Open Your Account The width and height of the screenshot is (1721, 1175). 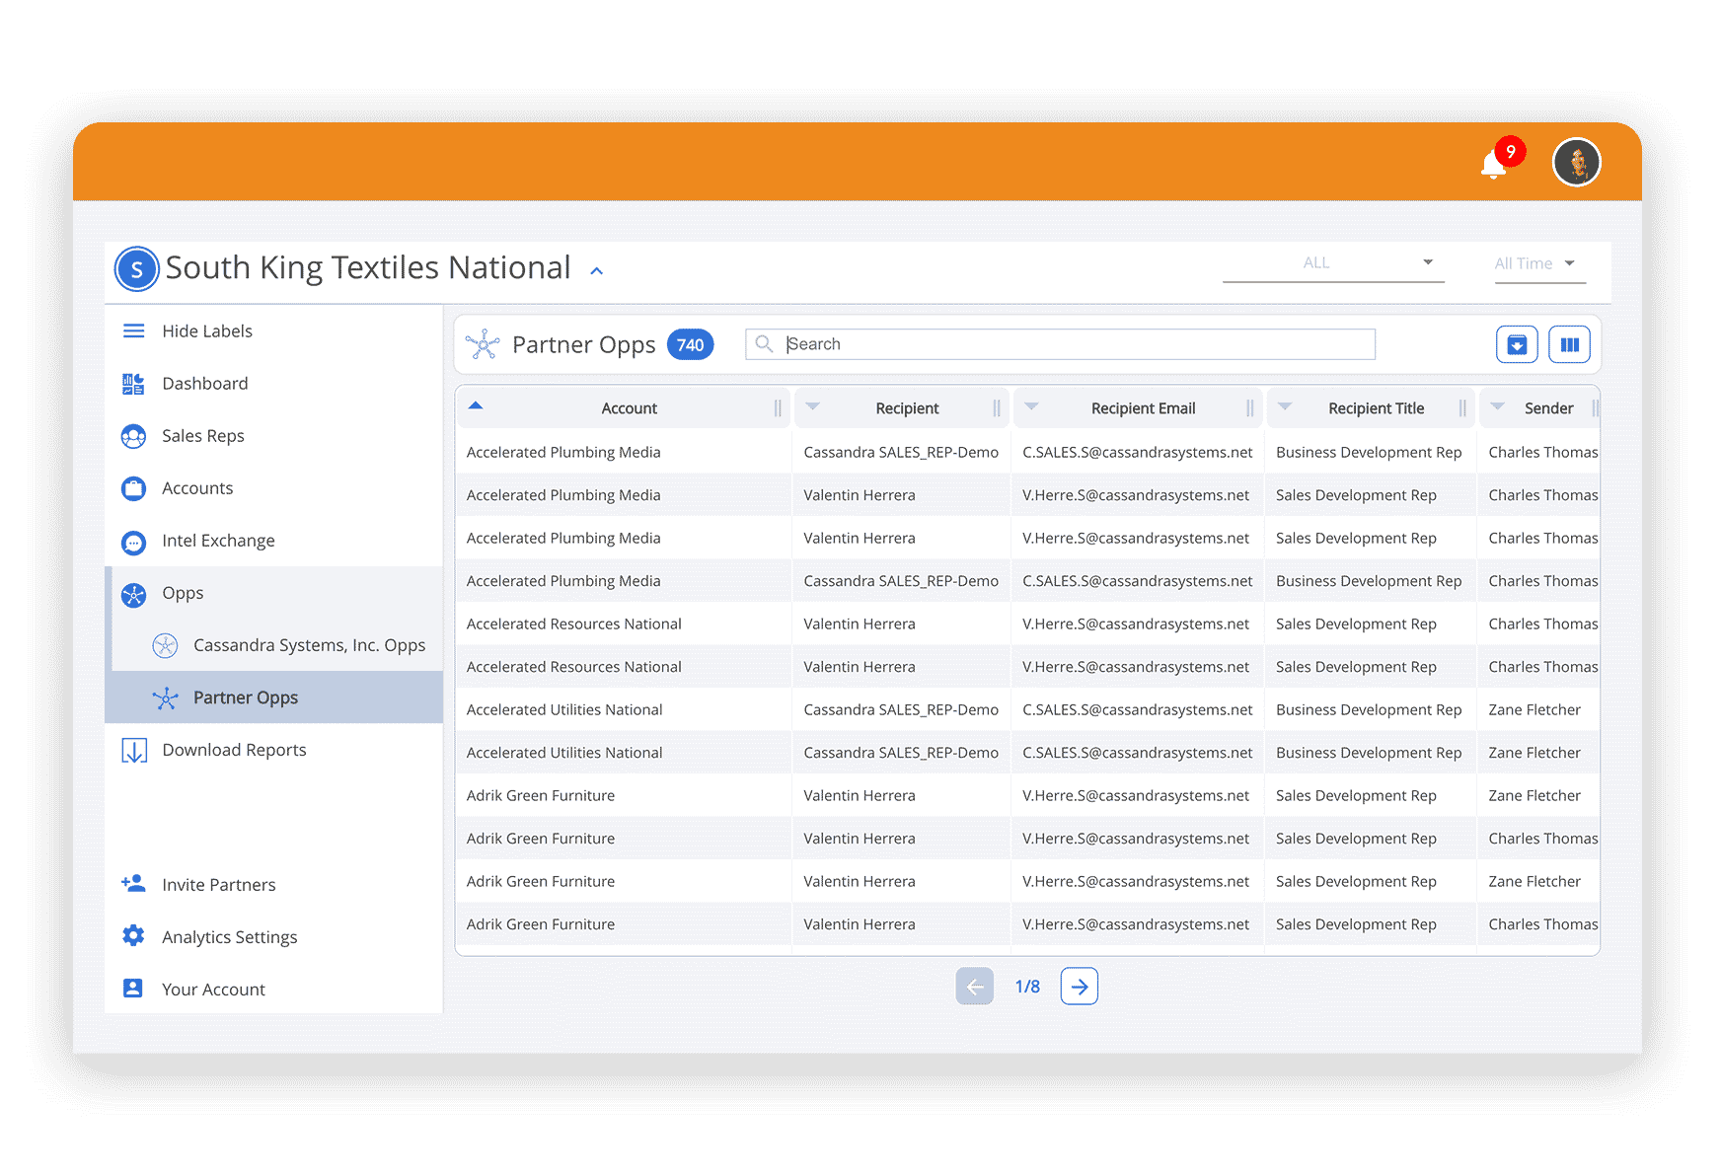(213, 990)
